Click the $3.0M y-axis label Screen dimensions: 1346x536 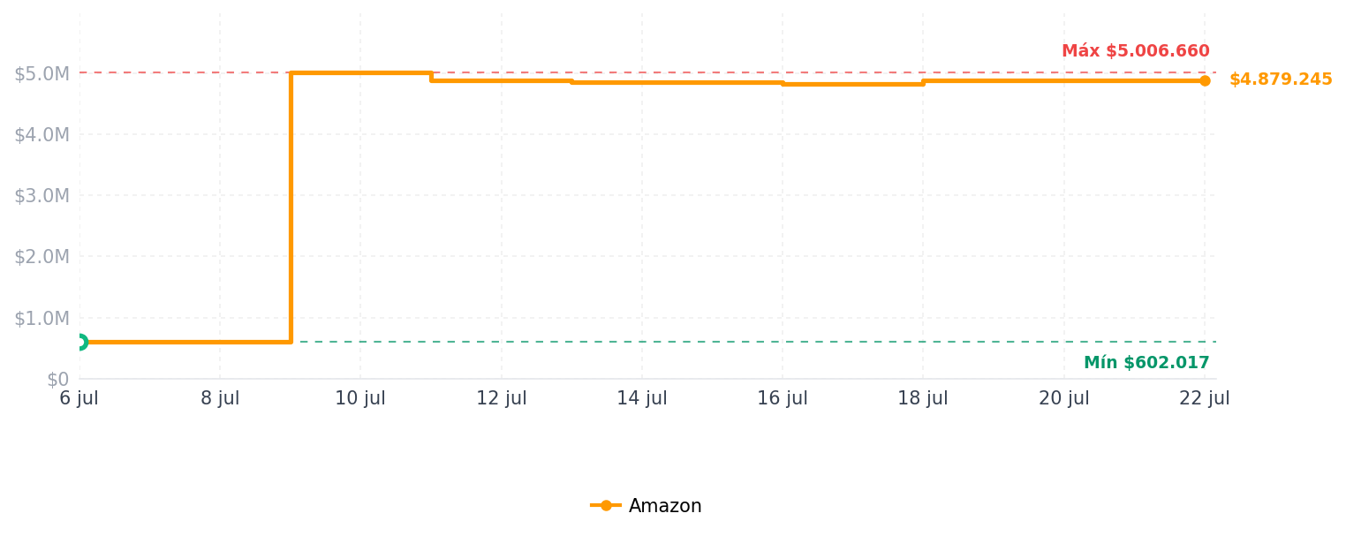(42, 196)
